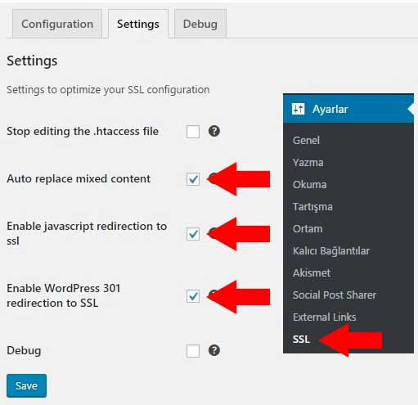Uncheck Auto replace mixed content
Image resolution: width=418 pixels, height=405 pixels.
(193, 179)
